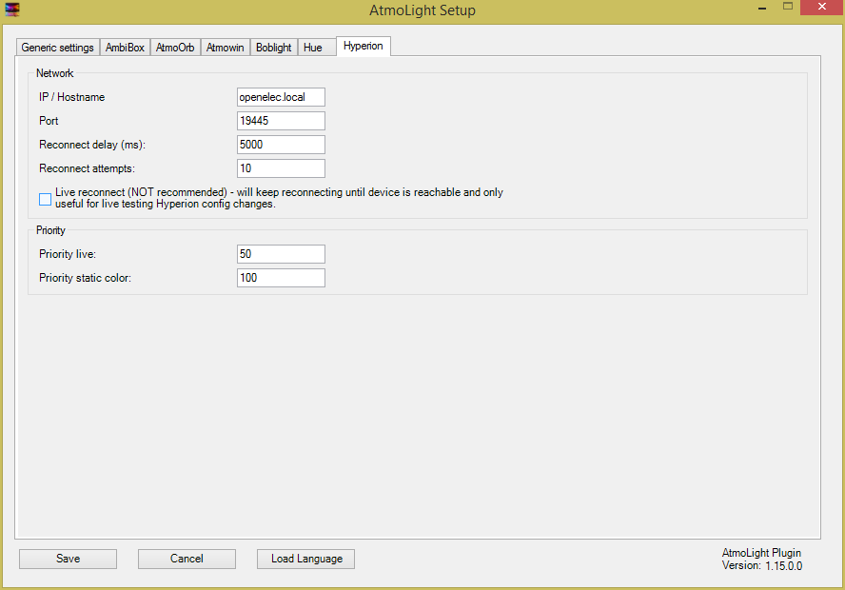Close the AtmoLight Setup window
The height and width of the screenshot is (590, 845).
[x=822, y=7]
